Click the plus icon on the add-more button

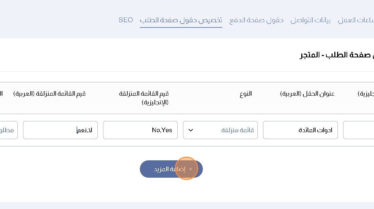pyautogui.click(x=191, y=169)
